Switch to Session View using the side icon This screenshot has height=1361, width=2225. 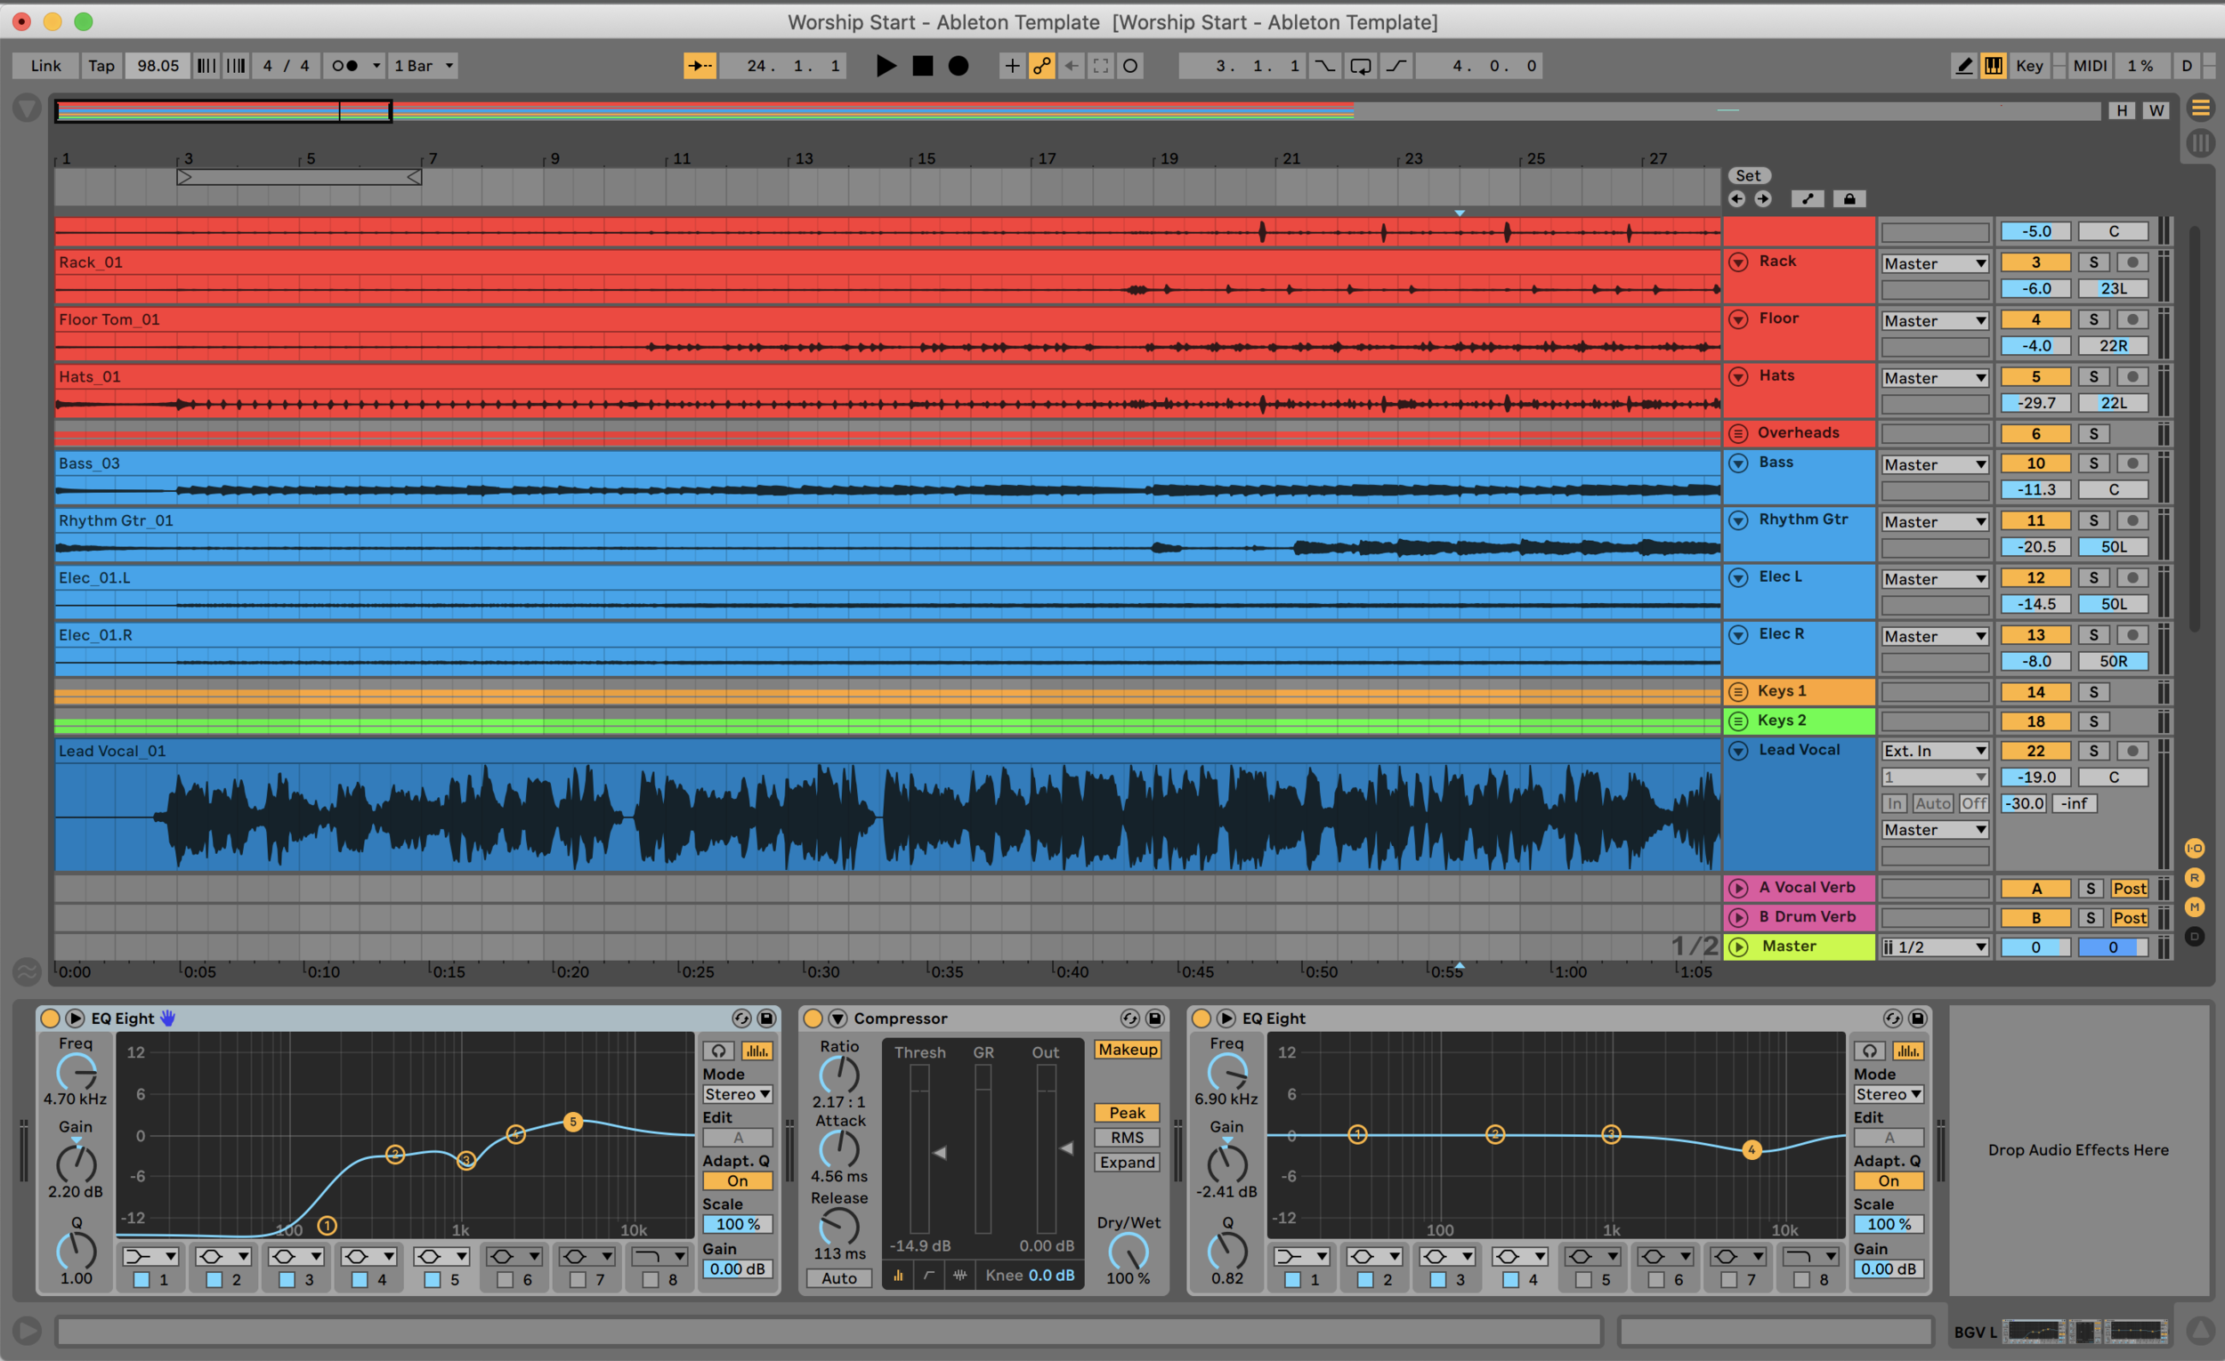(x=2201, y=142)
